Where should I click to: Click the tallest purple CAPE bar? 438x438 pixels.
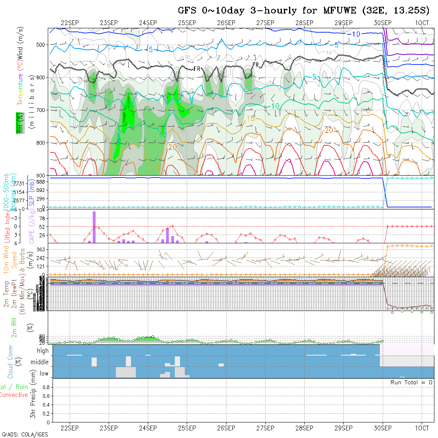(94, 227)
